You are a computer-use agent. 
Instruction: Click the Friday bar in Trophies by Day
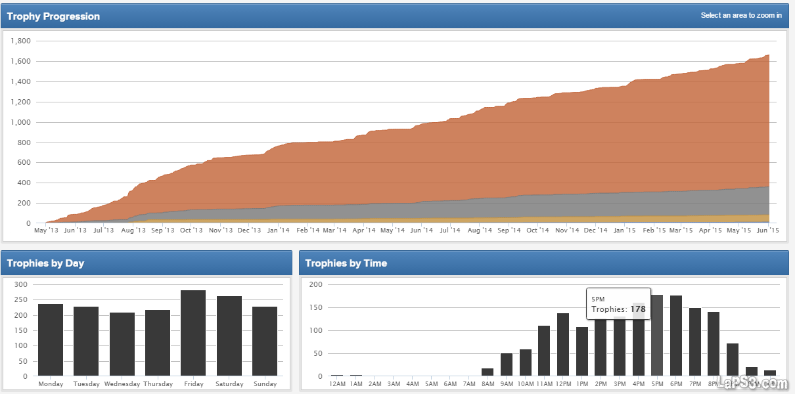[193, 334]
